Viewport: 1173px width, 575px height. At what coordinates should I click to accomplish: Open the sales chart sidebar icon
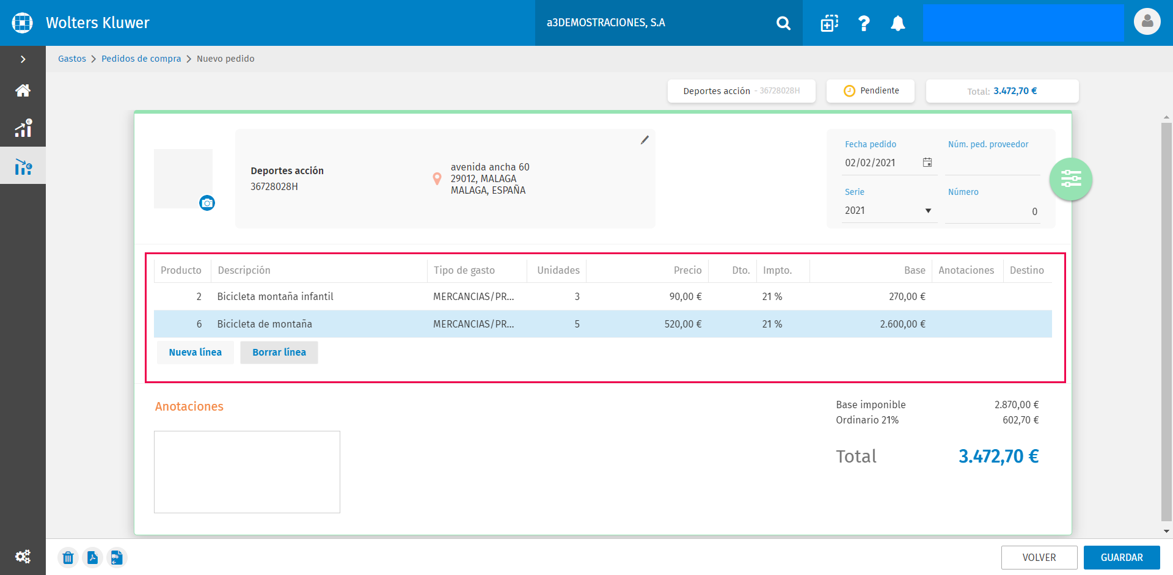[23, 128]
